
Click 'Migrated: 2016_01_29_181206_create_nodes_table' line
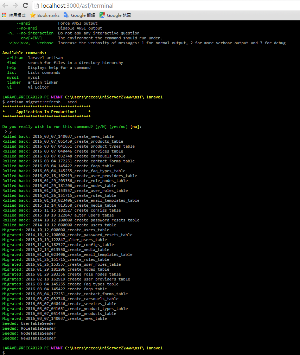[56, 270]
